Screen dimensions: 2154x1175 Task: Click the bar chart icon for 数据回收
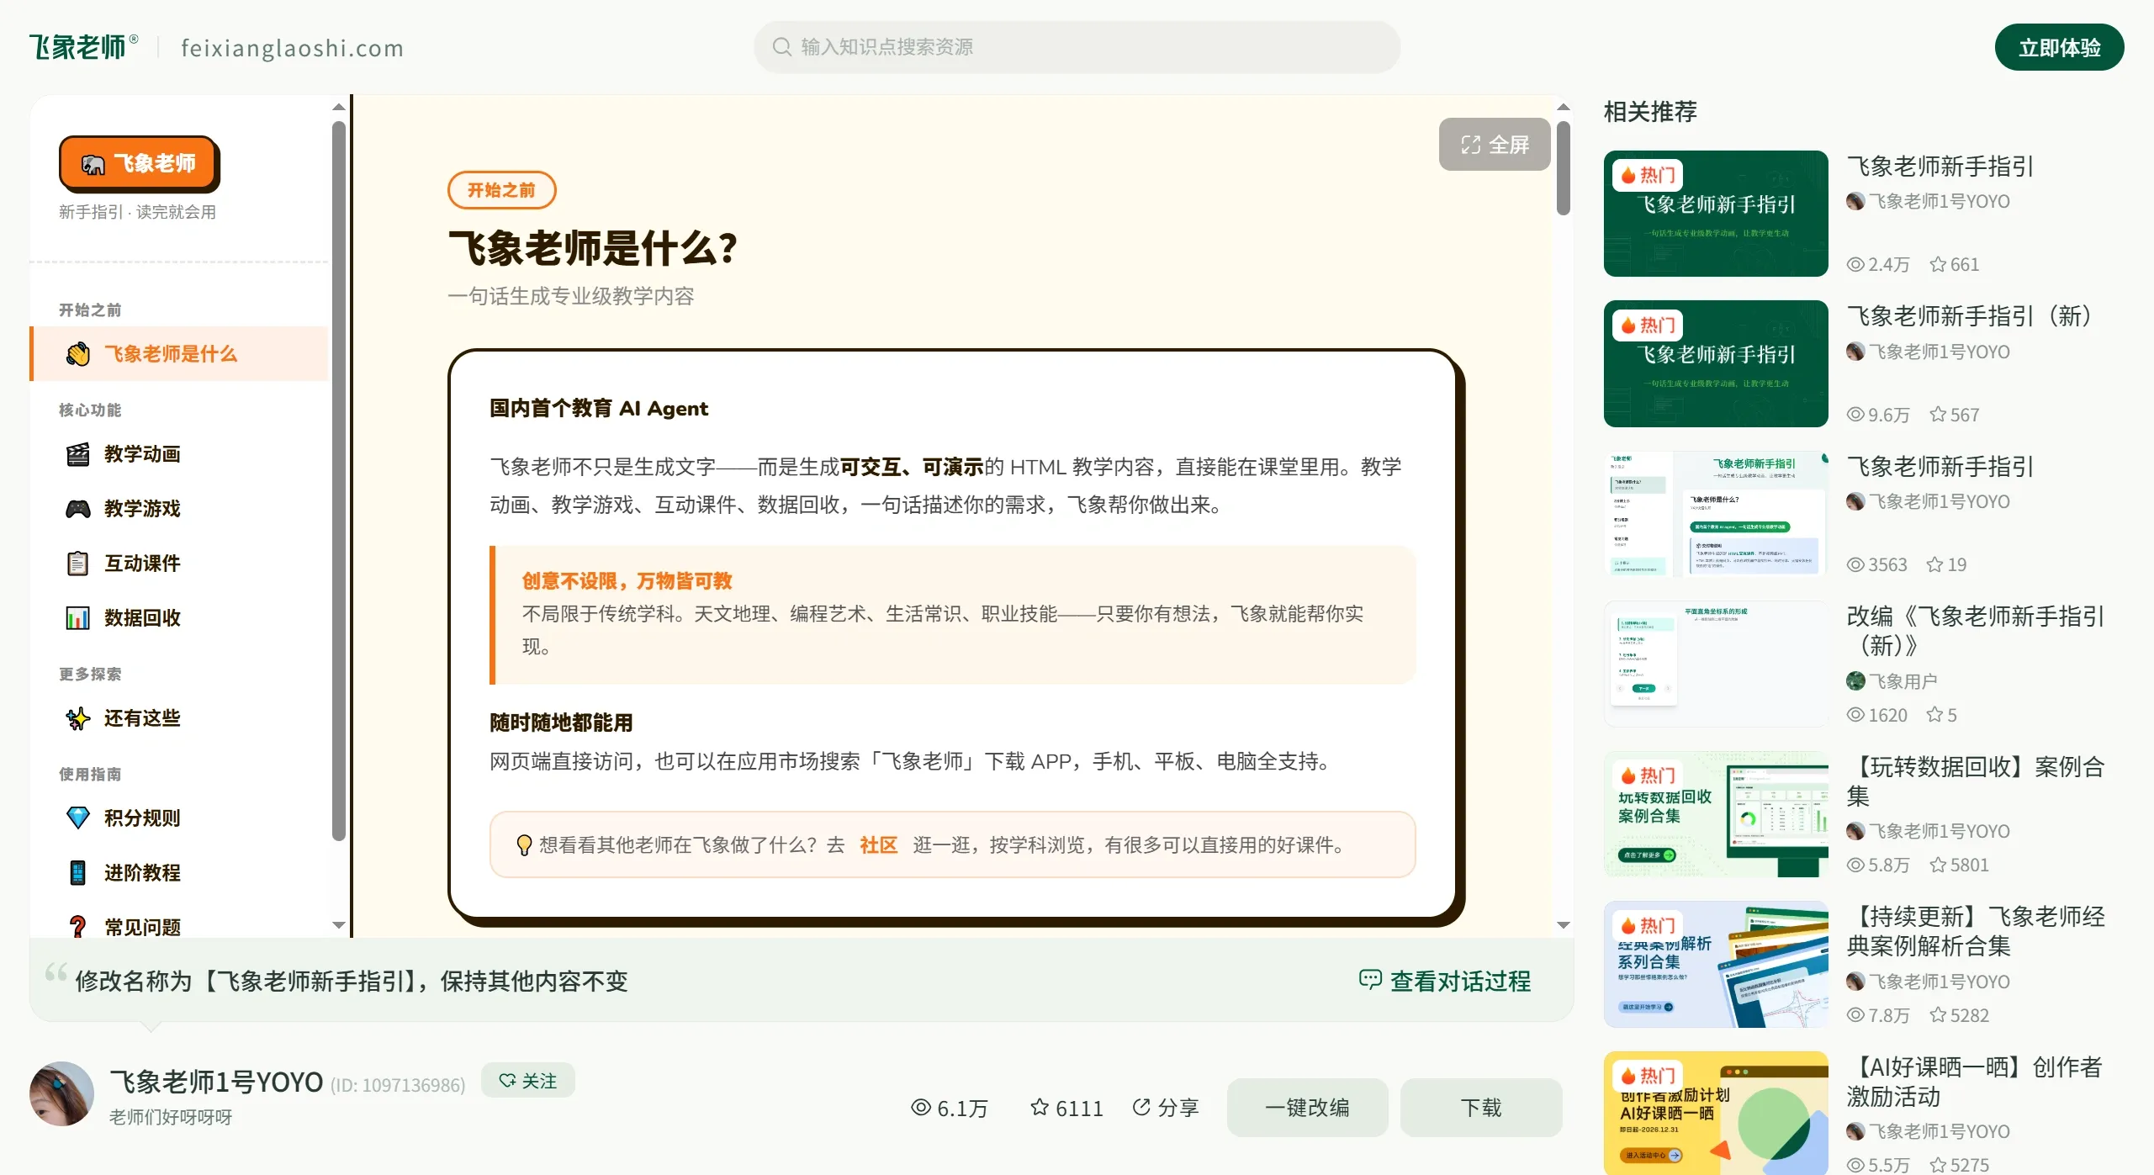click(78, 618)
